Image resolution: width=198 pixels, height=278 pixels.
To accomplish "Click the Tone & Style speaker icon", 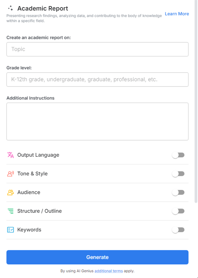I will point(10,173).
